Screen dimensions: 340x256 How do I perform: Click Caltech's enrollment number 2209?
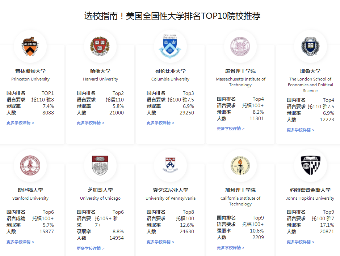pos(258,238)
